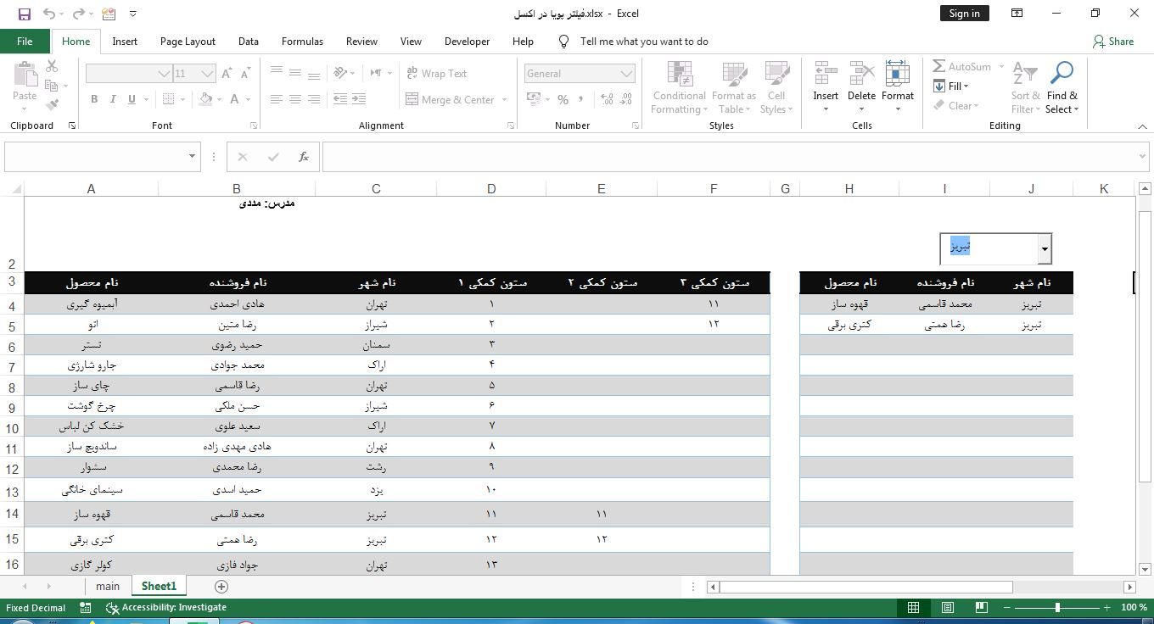Click the insert function fx icon

click(303, 157)
